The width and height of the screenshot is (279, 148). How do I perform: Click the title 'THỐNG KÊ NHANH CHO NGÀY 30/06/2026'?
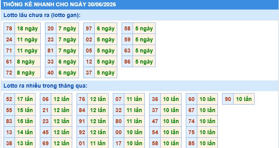tap(60, 4)
